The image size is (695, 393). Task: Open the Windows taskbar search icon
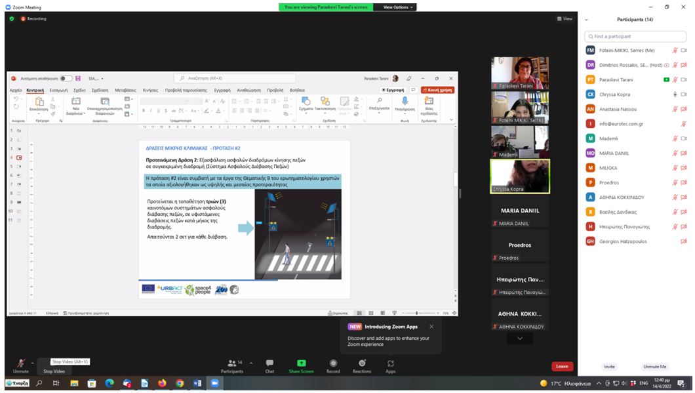click(39, 383)
